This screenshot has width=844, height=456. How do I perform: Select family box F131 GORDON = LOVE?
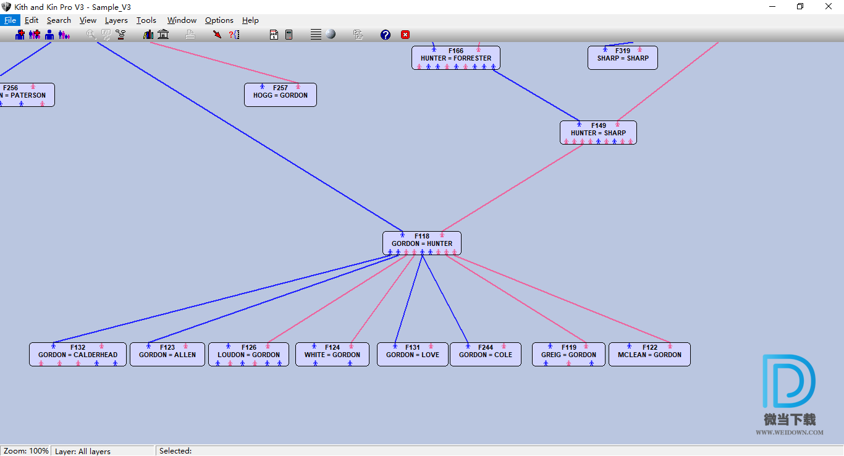coord(413,355)
